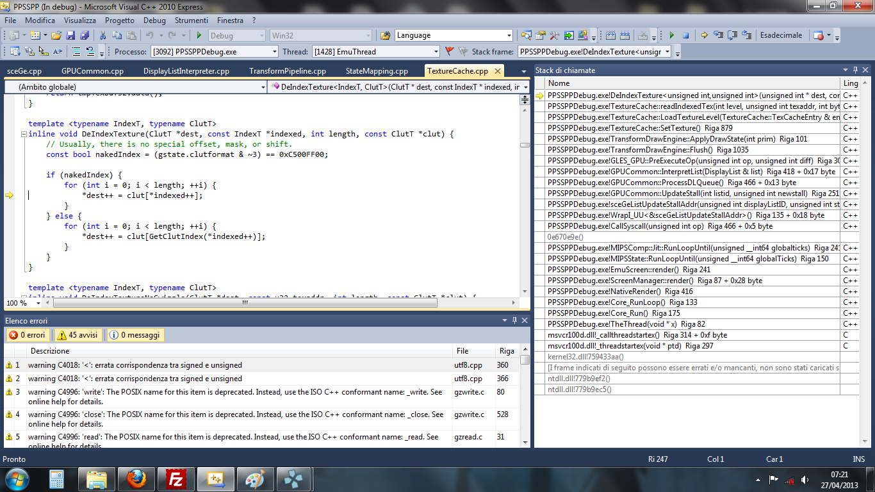Click the Step Out icon
Viewport: 875px width, 492px height.
[747, 35]
